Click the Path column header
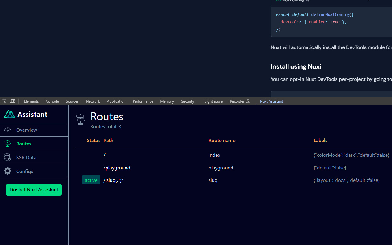Screen dimensions: 392x245 coord(108,141)
